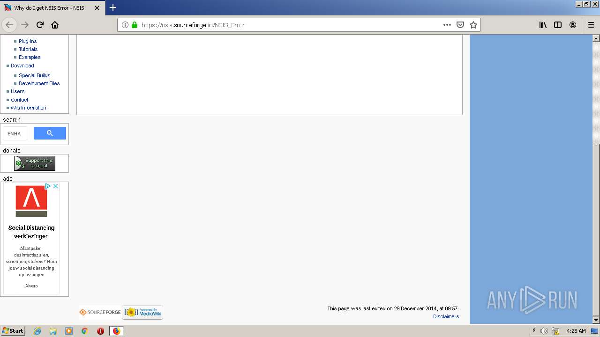Close the advertisement with the X
Viewport: 600px width, 337px height.
tap(55, 186)
